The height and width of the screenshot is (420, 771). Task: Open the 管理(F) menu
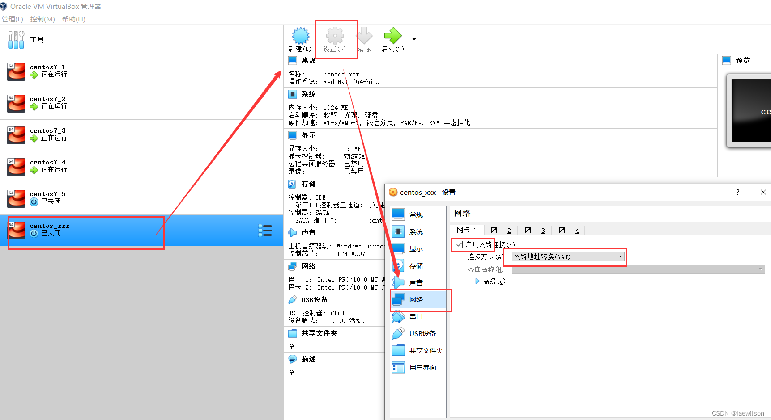pyautogui.click(x=13, y=19)
